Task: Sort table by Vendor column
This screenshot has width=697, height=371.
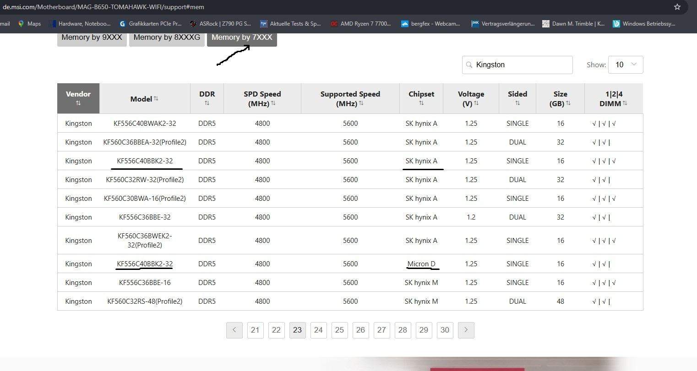Action: tap(78, 98)
